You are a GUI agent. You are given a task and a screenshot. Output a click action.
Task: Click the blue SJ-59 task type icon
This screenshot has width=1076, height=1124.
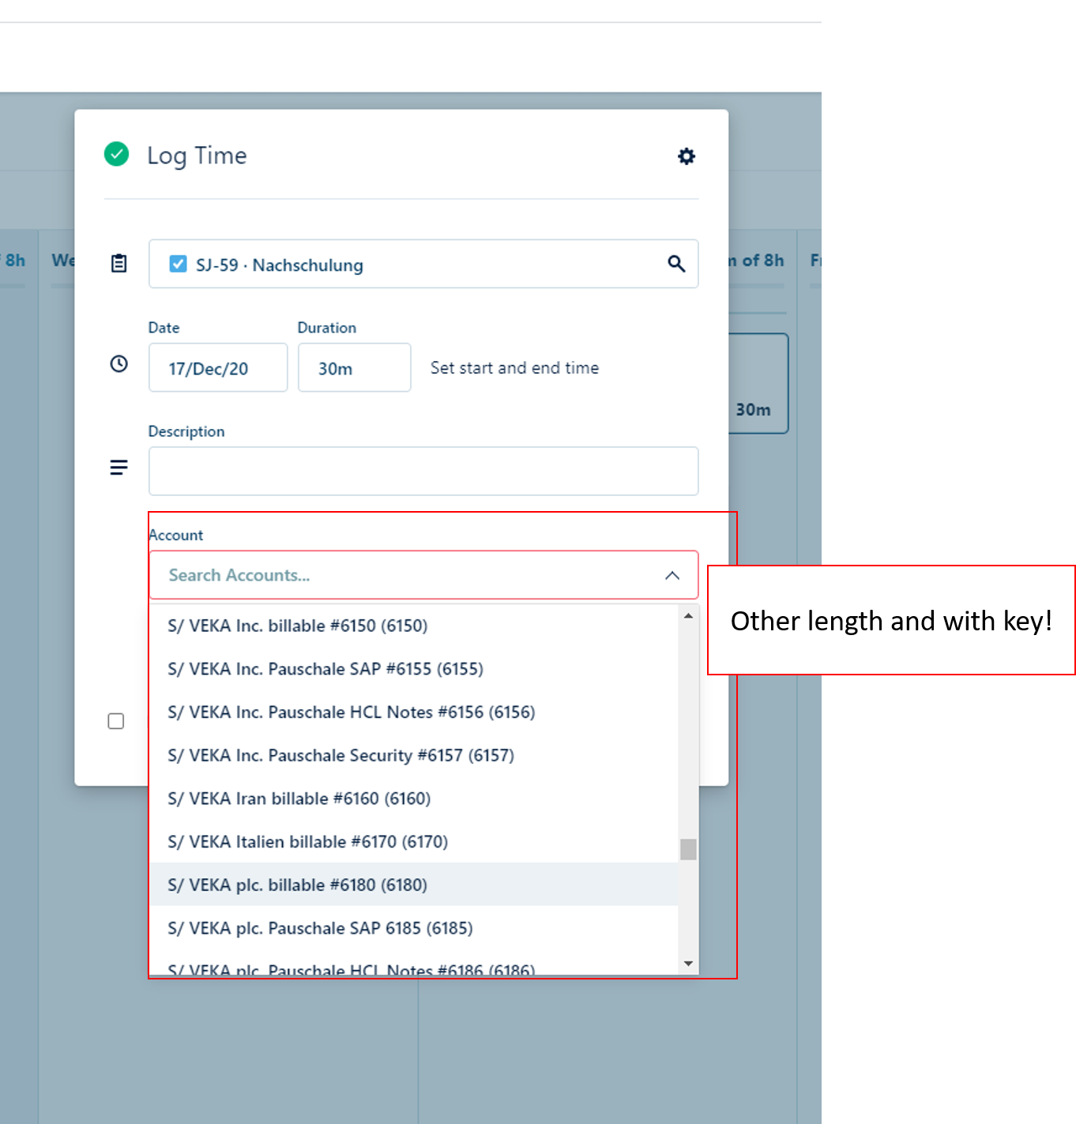tap(179, 264)
